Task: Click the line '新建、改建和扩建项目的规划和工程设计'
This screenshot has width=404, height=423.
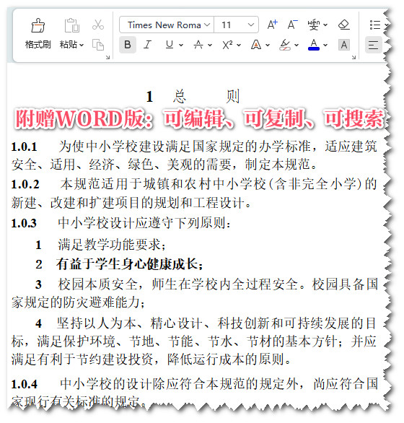Action: 128,203
